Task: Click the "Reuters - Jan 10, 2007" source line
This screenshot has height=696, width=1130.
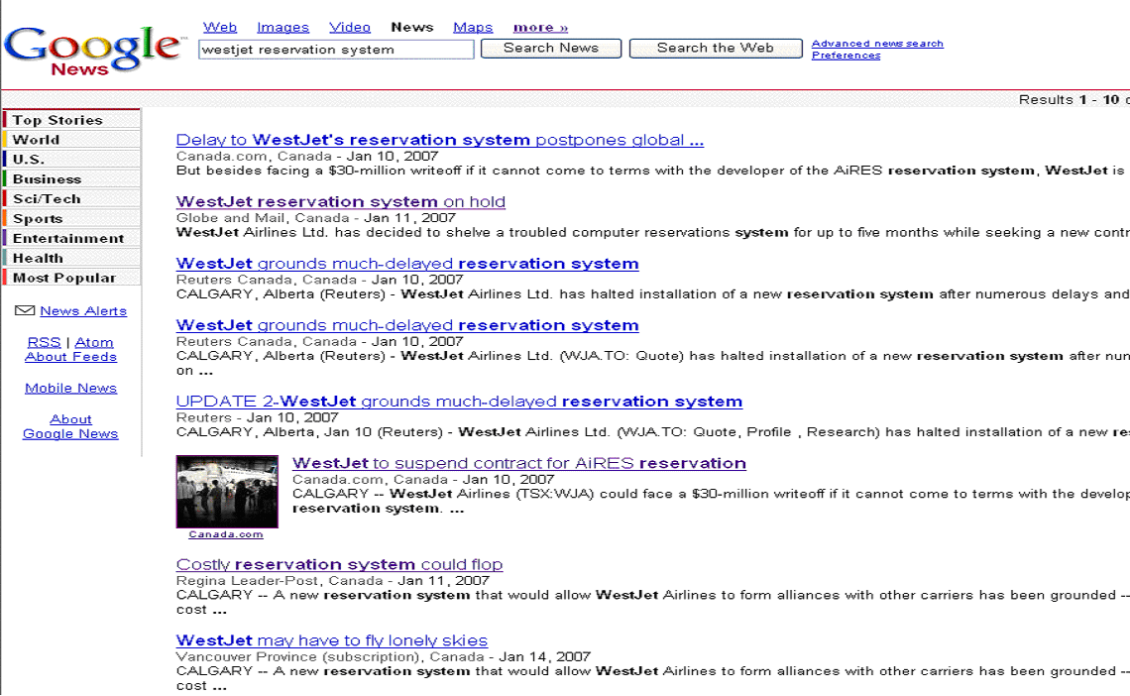Action: (258, 417)
